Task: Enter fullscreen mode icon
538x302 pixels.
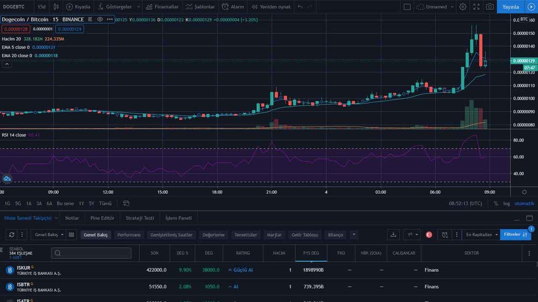Action: tap(477, 7)
